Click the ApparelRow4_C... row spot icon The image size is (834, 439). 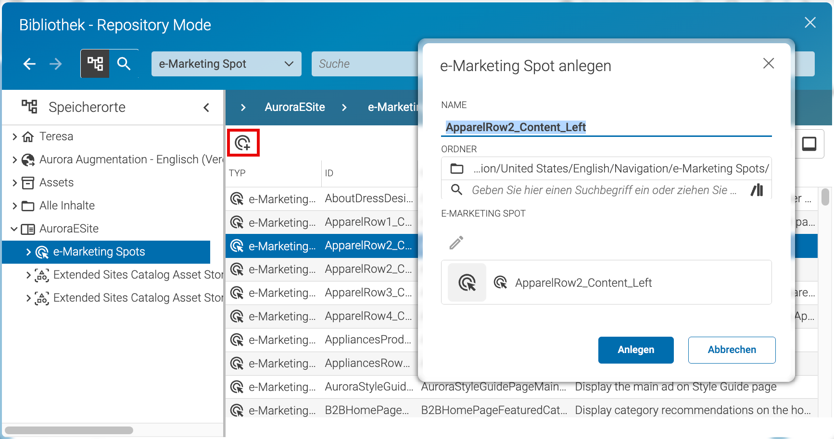[237, 317]
